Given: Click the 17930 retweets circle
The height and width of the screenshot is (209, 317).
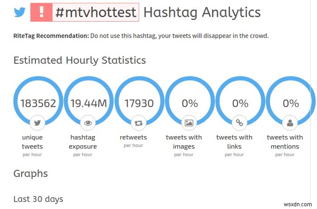Looking at the screenshot, I should click(139, 103).
